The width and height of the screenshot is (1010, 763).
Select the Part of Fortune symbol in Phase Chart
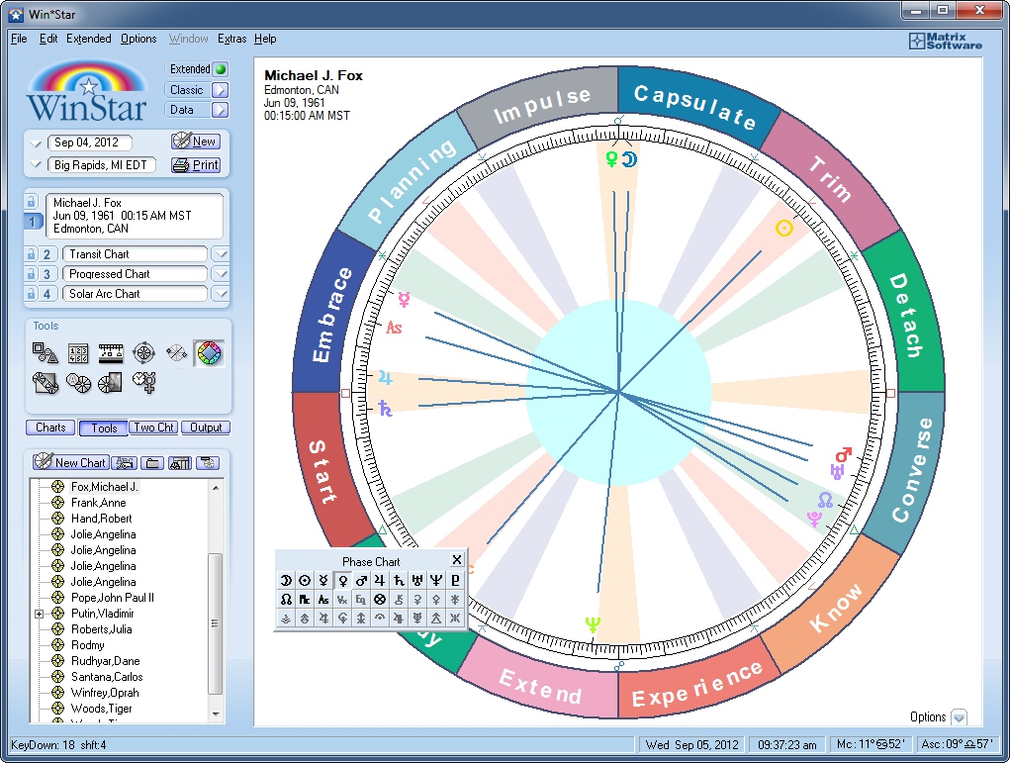point(380,600)
